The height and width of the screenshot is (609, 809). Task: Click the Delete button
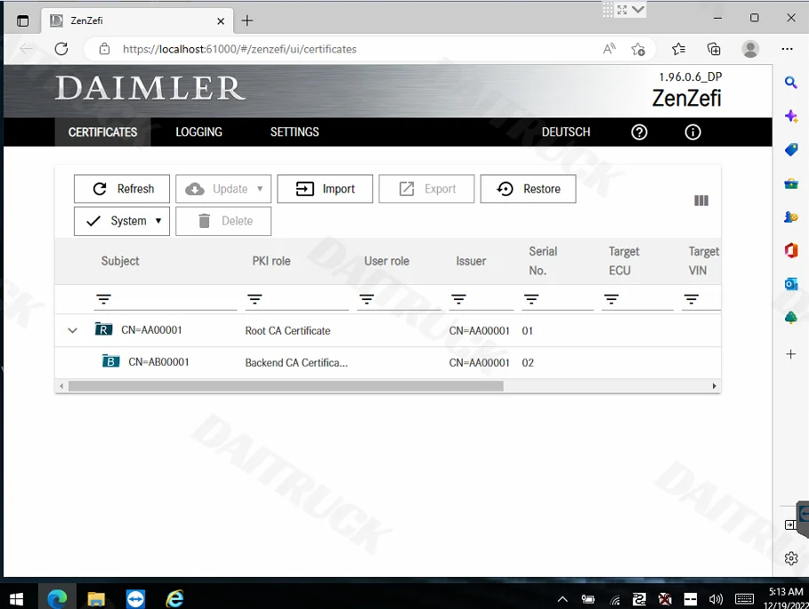point(223,221)
